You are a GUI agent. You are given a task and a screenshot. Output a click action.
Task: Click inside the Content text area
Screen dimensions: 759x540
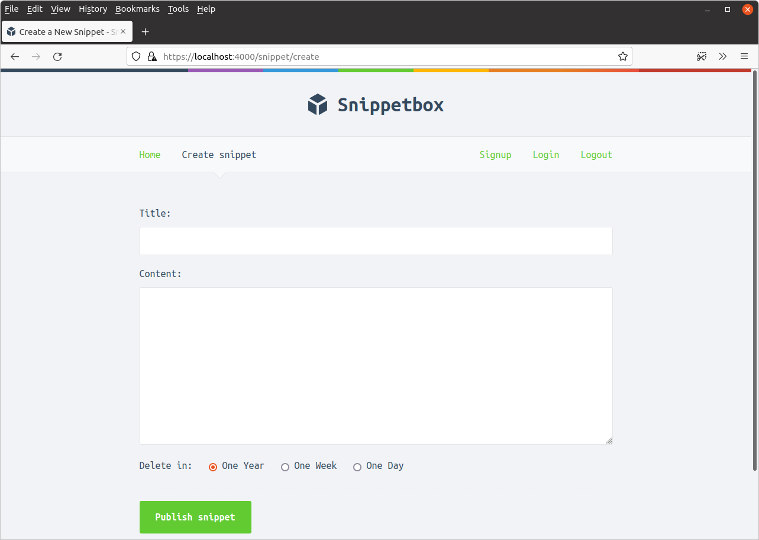[376, 365]
